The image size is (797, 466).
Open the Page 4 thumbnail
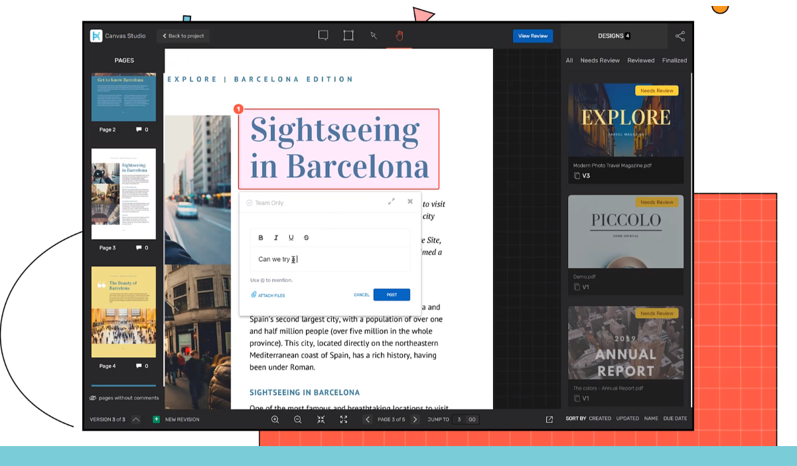(x=123, y=312)
